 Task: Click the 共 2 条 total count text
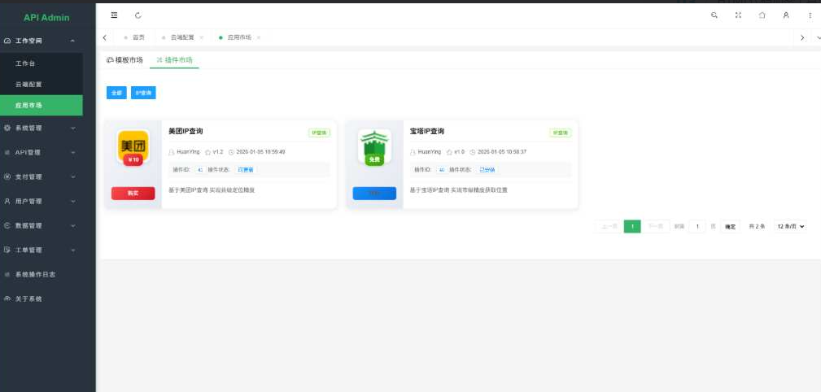(x=757, y=227)
